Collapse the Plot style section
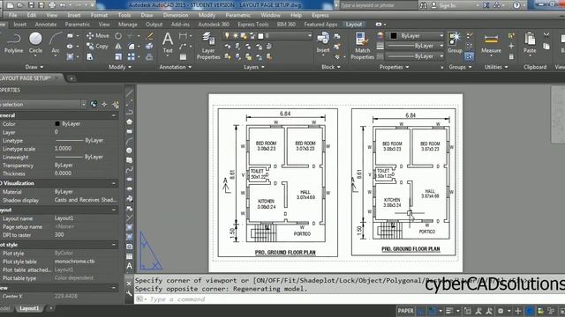Viewport: 565px width, 317px height. (x=114, y=245)
